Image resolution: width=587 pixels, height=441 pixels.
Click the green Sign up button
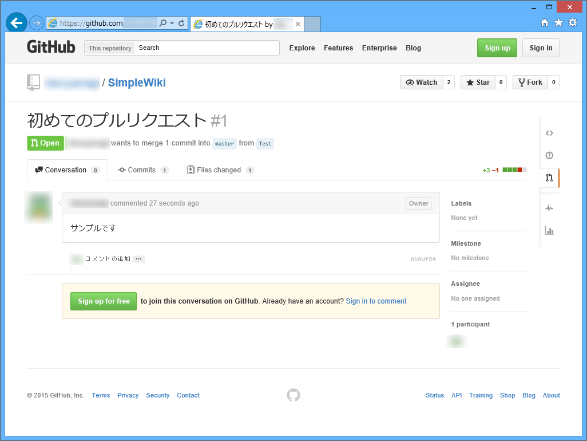(x=497, y=48)
